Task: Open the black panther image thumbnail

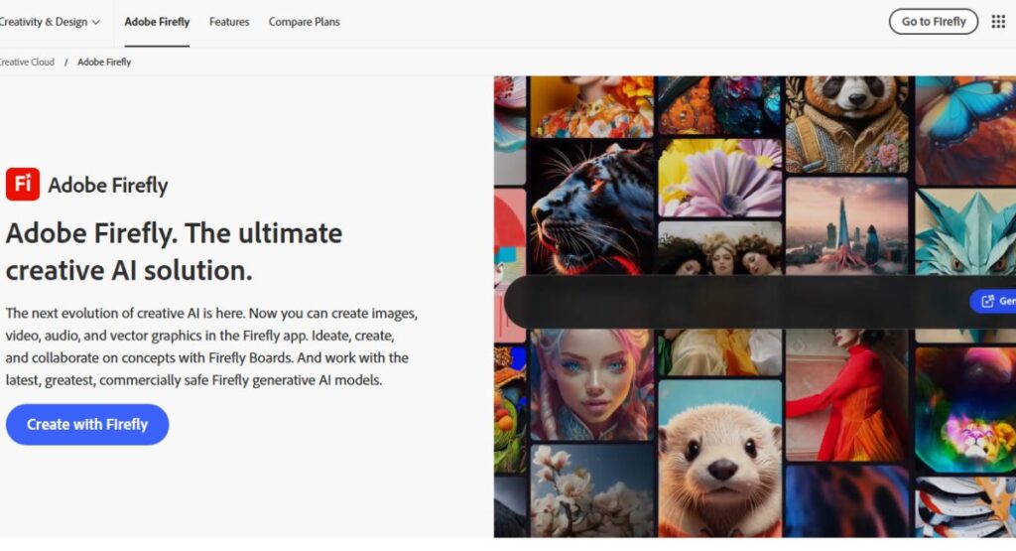Action: coord(592,207)
